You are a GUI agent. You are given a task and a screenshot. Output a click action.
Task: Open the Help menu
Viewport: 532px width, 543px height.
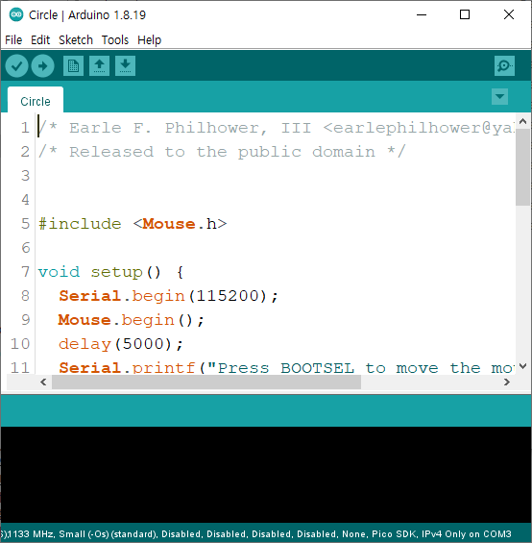149,40
